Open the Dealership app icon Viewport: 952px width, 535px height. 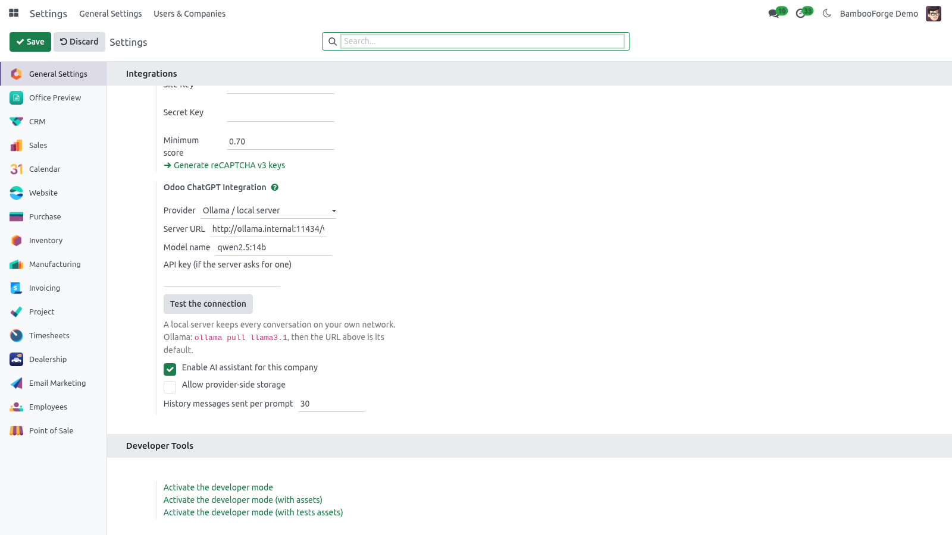(x=17, y=359)
